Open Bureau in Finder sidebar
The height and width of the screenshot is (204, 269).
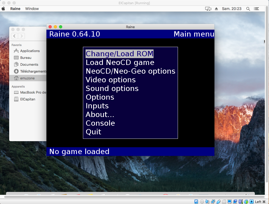point(26,58)
